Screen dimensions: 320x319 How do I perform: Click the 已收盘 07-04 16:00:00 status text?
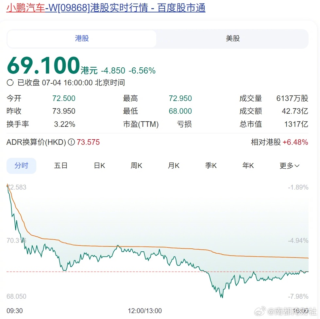pyautogui.click(x=71, y=83)
